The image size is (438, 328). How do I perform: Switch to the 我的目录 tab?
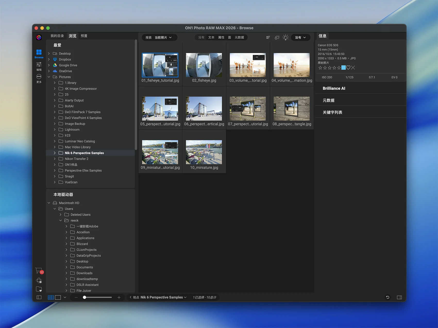tap(57, 36)
